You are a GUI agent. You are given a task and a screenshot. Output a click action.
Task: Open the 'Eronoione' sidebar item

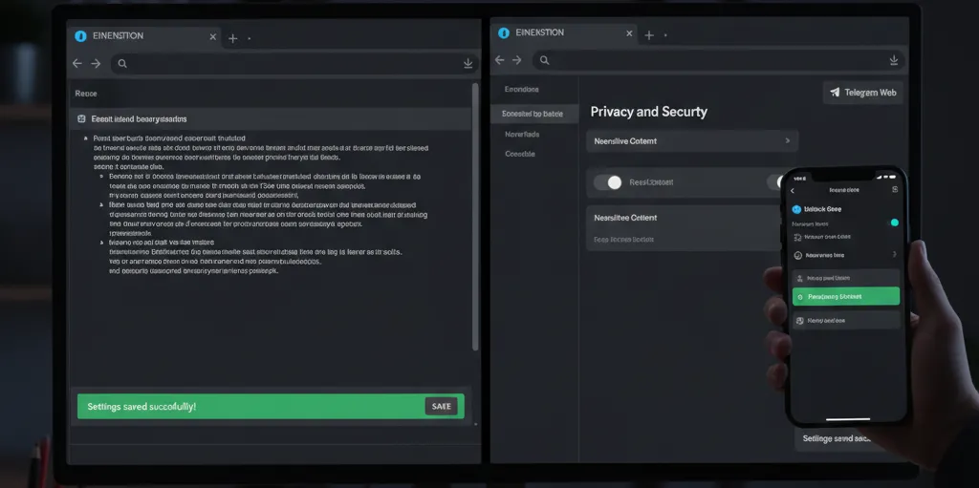(521, 89)
